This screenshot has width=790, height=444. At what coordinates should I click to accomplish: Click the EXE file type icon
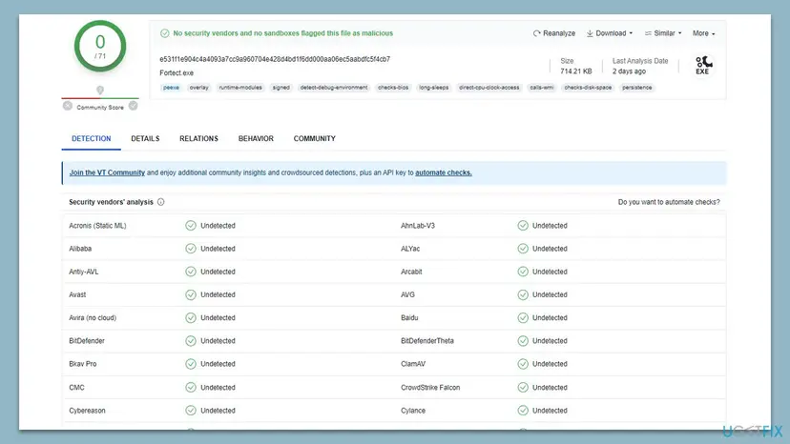[x=703, y=66]
